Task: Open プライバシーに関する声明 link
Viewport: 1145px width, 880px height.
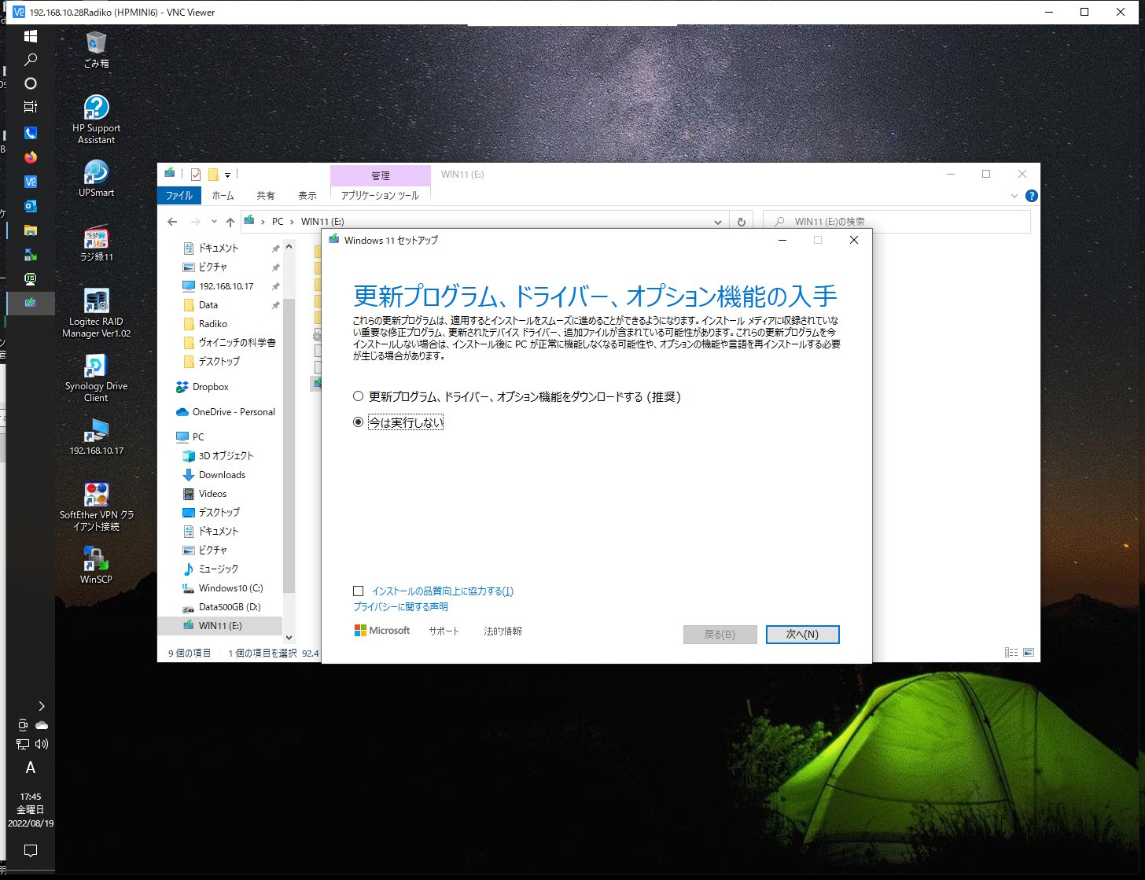Action: point(401,606)
